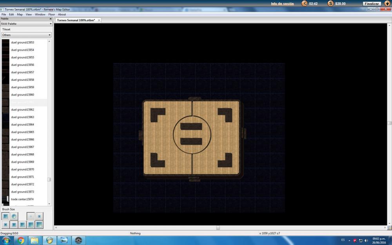Click the map canvas horizontal scrollbar thumb
Screen dimensions: 392x245
point(218,228)
